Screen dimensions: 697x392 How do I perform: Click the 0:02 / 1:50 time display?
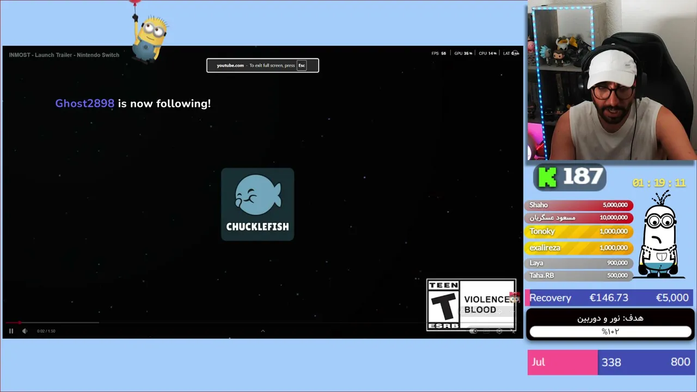[46, 331]
